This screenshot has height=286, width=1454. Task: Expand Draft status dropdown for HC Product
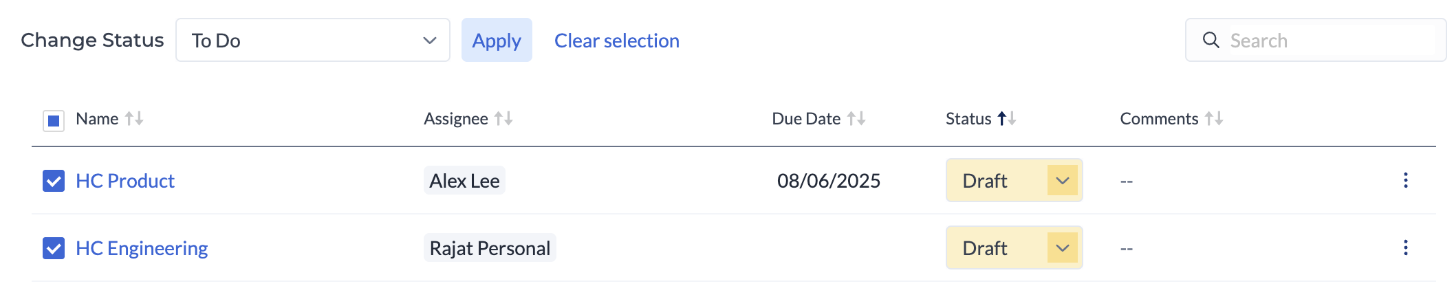coord(1062,181)
